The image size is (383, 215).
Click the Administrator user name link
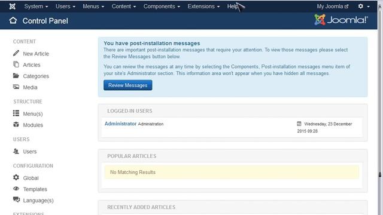click(x=120, y=124)
